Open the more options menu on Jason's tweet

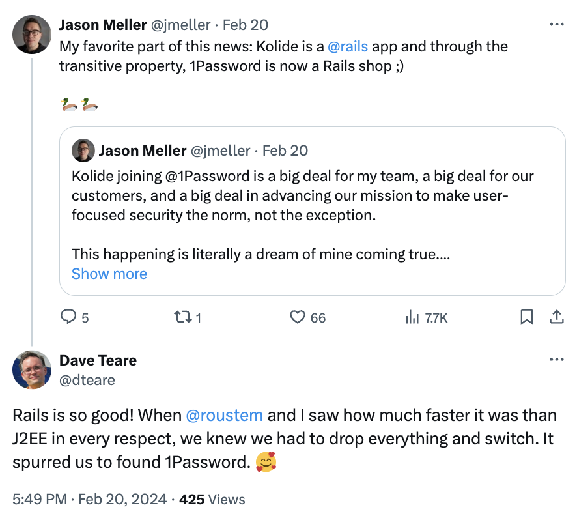557,23
